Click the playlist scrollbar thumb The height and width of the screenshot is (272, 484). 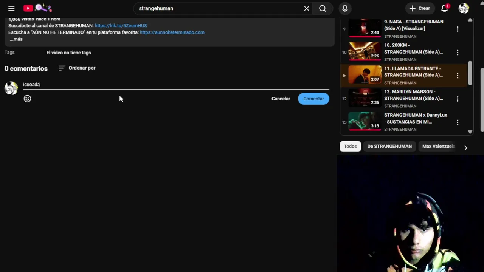(x=470, y=73)
